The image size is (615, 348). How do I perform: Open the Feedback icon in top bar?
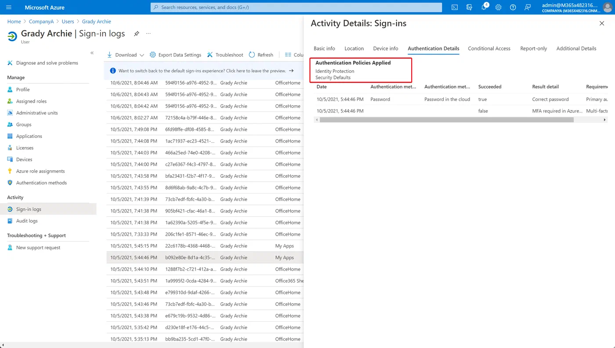point(528,7)
